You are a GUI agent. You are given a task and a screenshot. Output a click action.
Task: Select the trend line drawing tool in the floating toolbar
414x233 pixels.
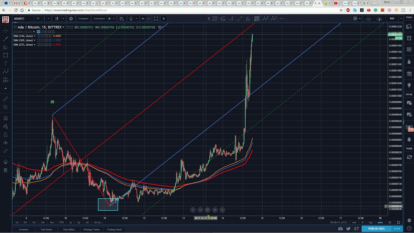point(240,18)
